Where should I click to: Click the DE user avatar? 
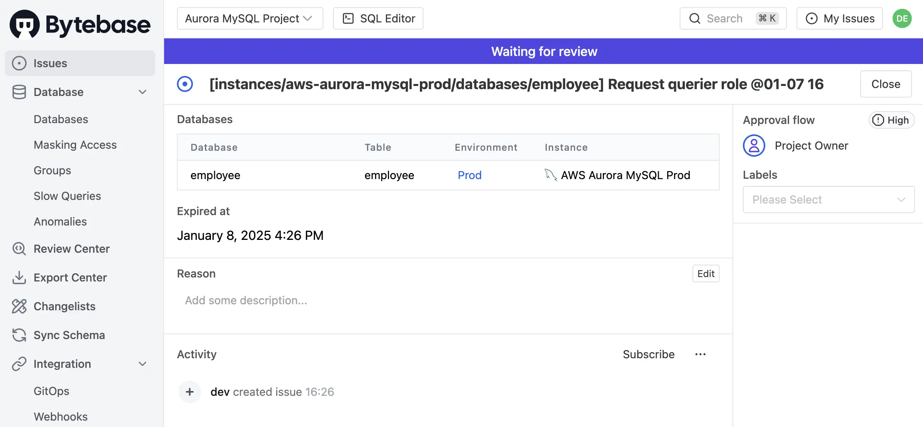coord(902,18)
